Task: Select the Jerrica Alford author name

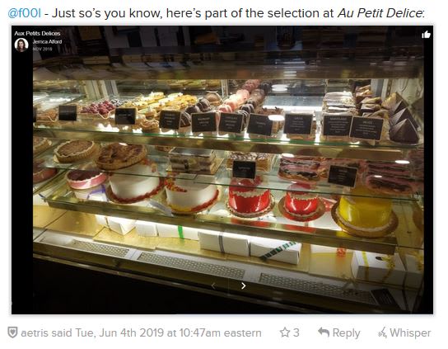Action: pos(47,41)
